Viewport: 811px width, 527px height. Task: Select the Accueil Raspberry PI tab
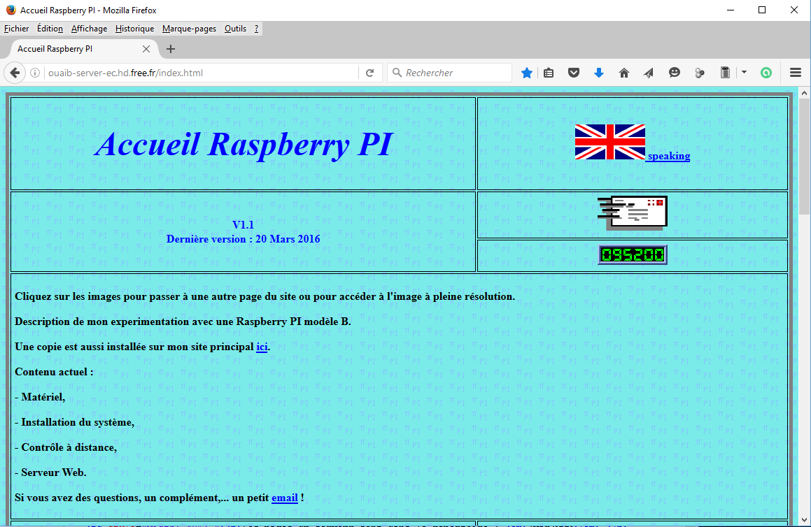click(x=70, y=49)
